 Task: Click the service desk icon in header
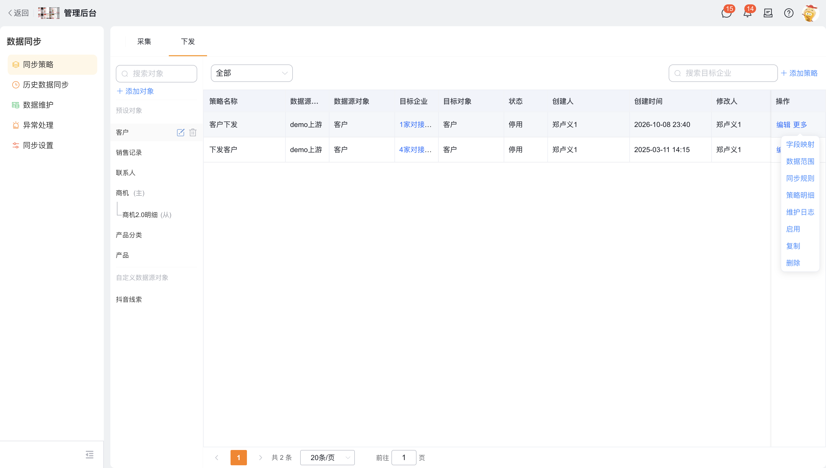[x=768, y=13]
